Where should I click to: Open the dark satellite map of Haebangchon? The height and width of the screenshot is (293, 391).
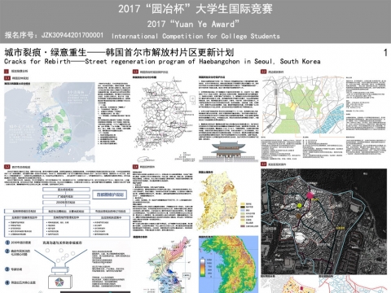coord(324,221)
